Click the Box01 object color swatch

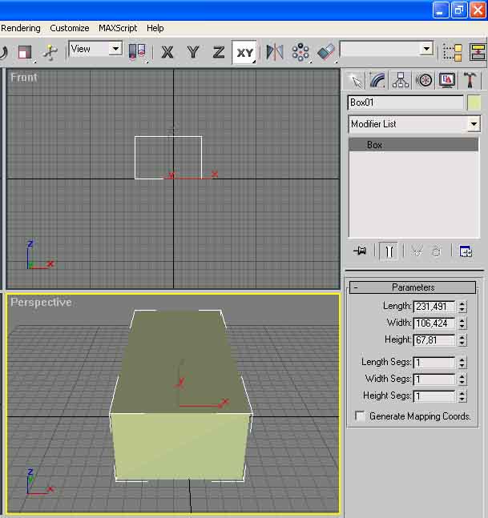point(474,102)
